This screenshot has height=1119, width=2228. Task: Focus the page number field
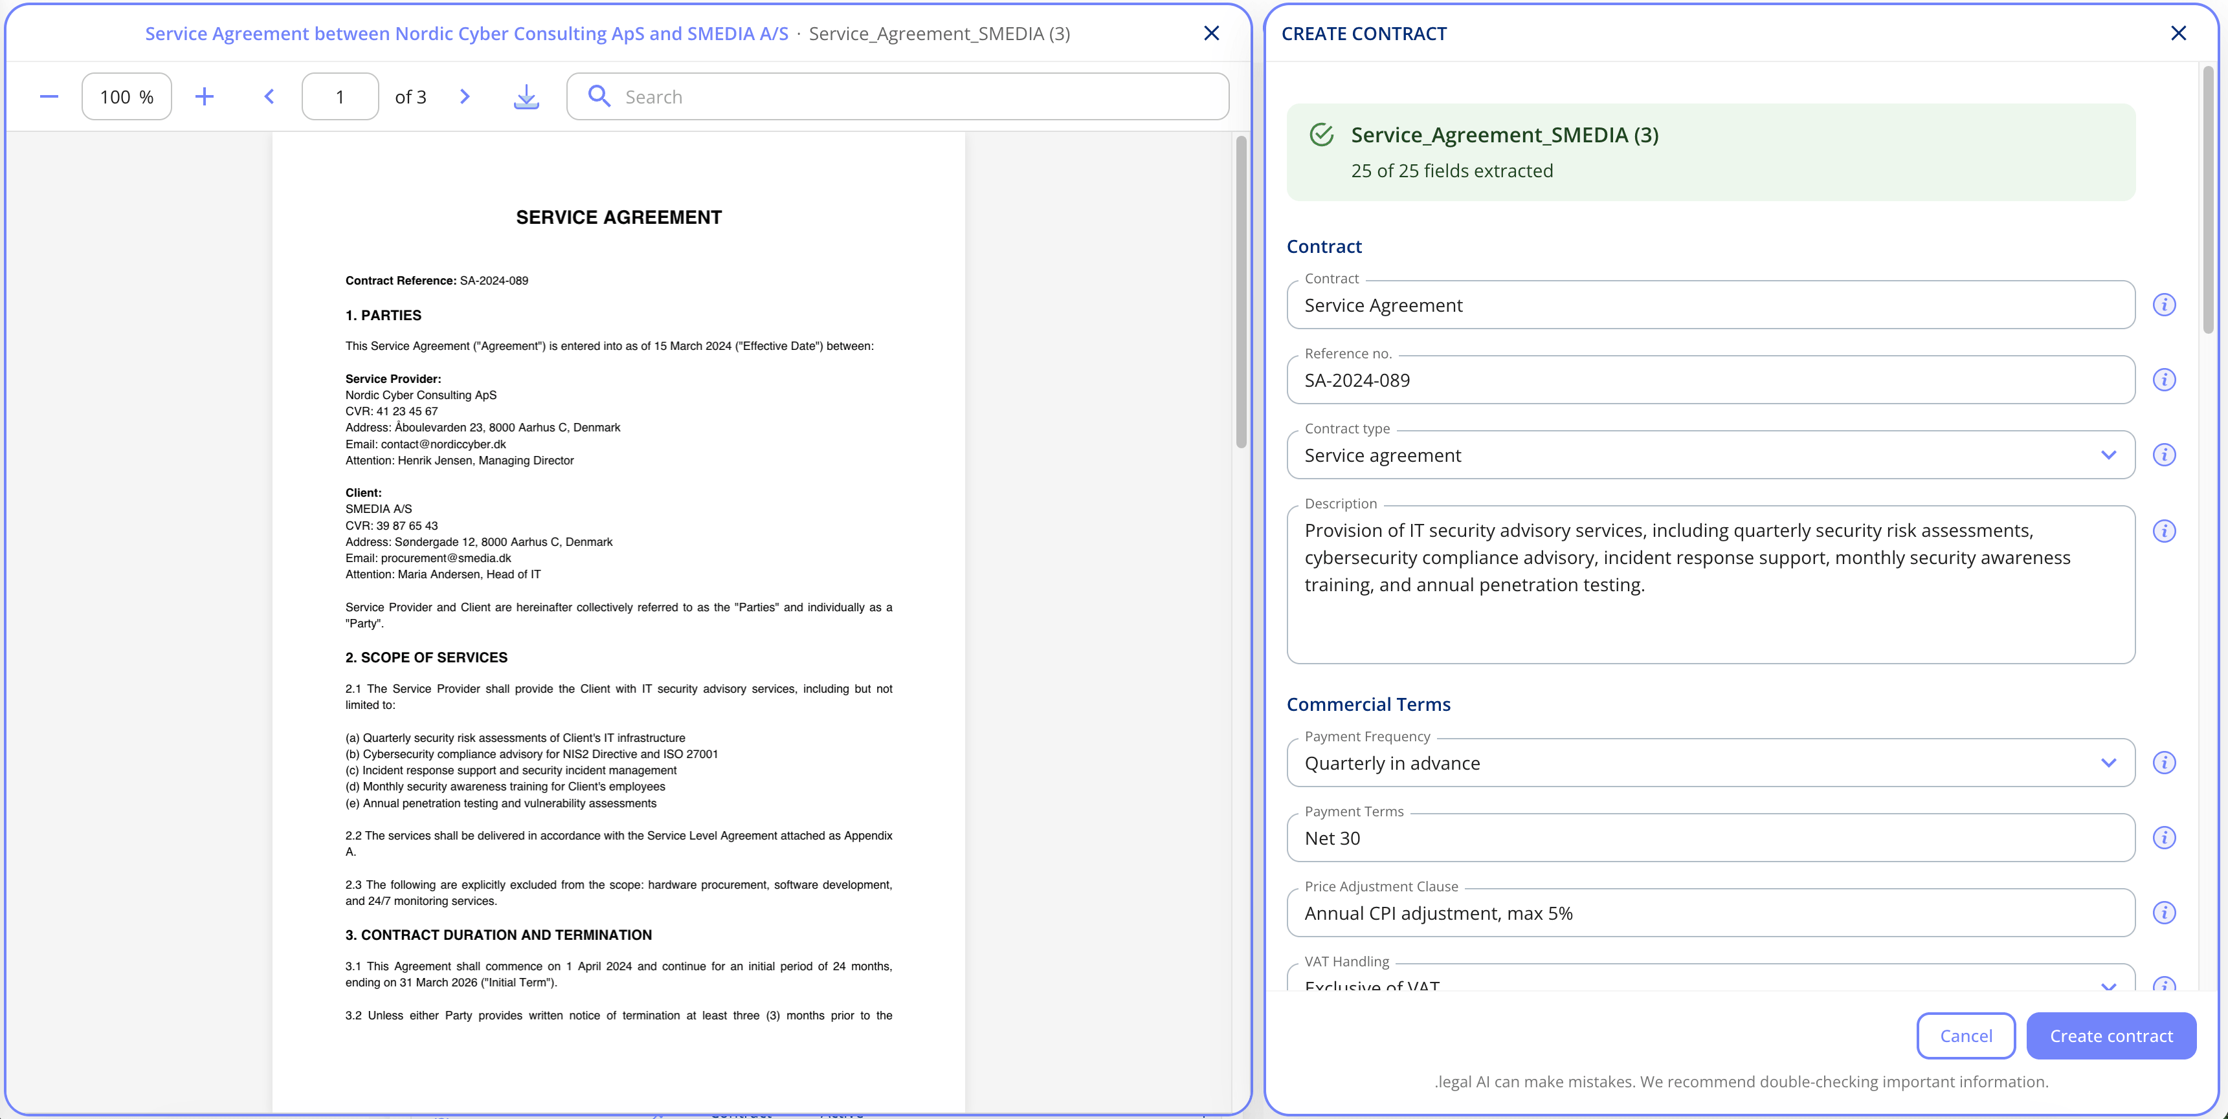[340, 97]
